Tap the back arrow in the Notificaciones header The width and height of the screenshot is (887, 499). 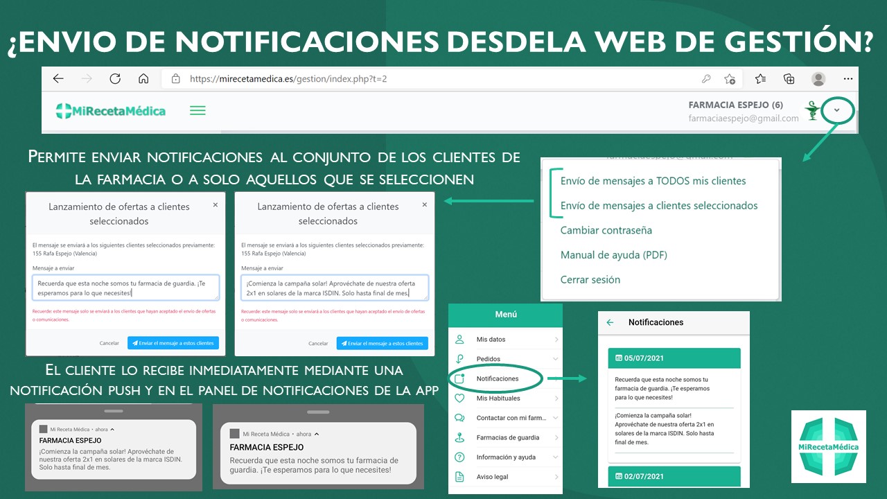611,322
